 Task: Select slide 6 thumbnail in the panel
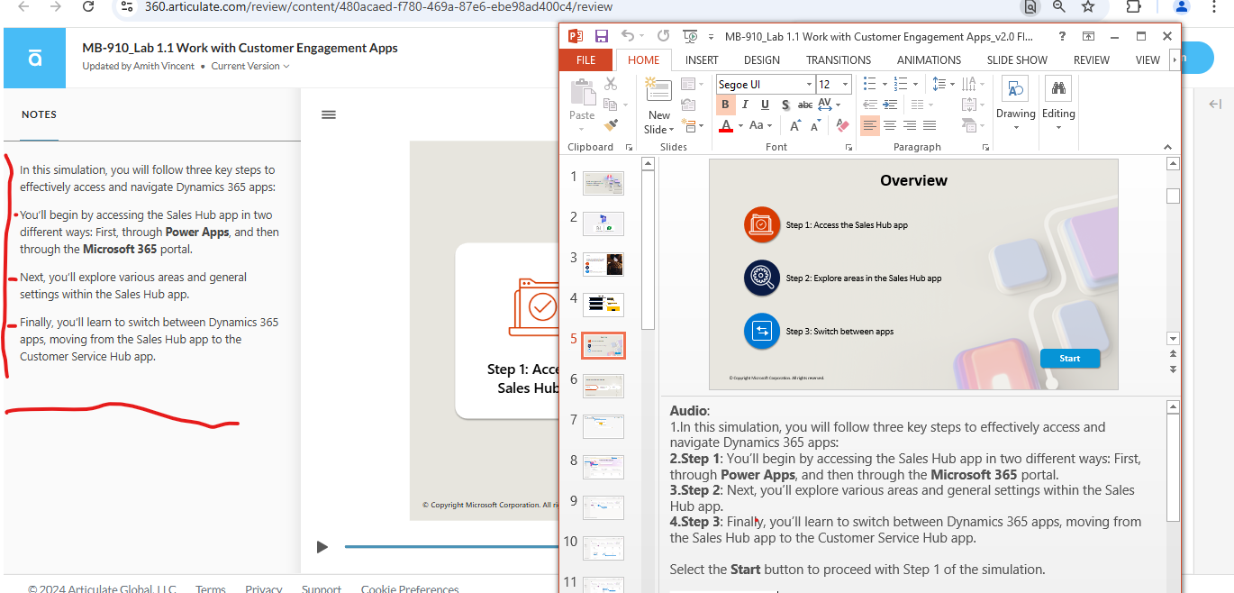coord(603,386)
